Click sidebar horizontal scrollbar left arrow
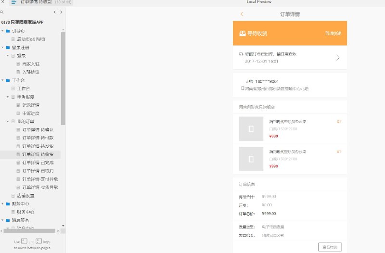The height and width of the screenshot is (253, 385). point(1,231)
